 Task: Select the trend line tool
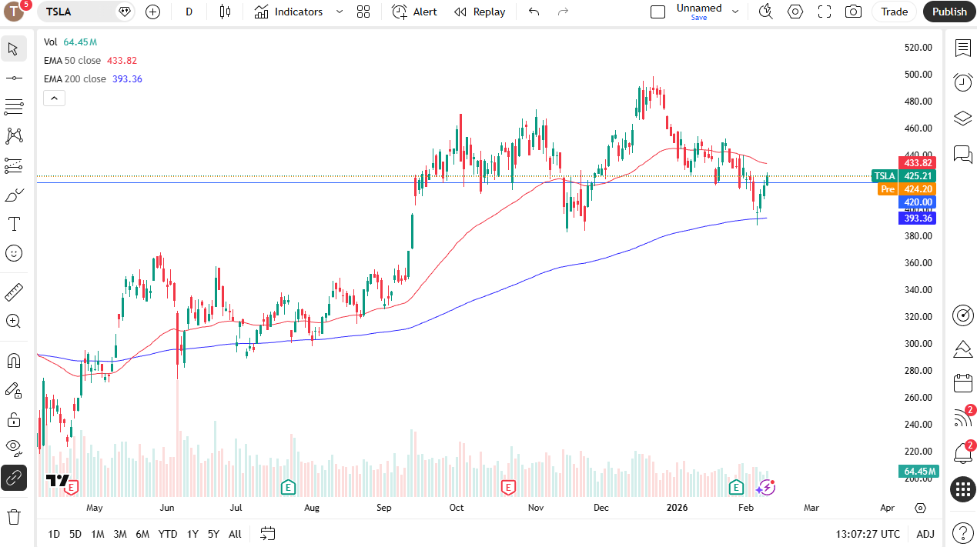point(14,78)
